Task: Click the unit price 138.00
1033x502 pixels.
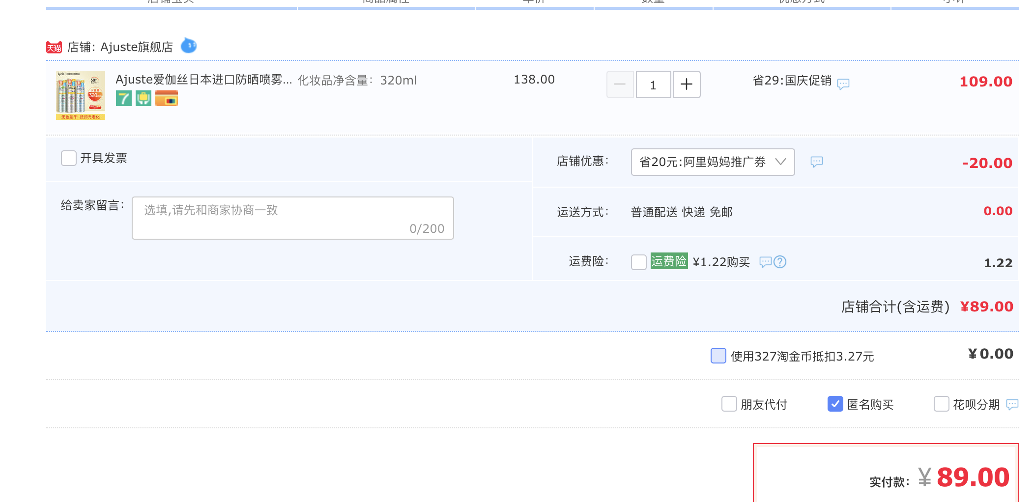Action: pyautogui.click(x=534, y=80)
